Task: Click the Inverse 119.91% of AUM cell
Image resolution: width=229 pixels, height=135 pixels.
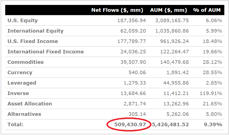Action: point(211,93)
